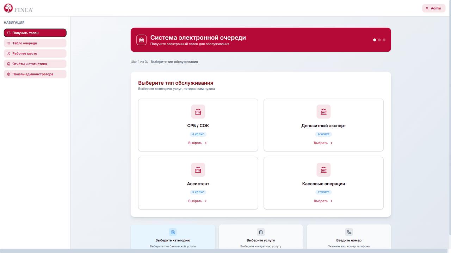
Task: Click the СРБ / СОК title
Action: (198, 125)
